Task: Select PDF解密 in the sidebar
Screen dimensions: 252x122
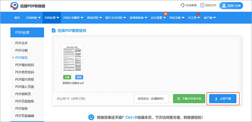Action: pyautogui.click(x=22, y=58)
